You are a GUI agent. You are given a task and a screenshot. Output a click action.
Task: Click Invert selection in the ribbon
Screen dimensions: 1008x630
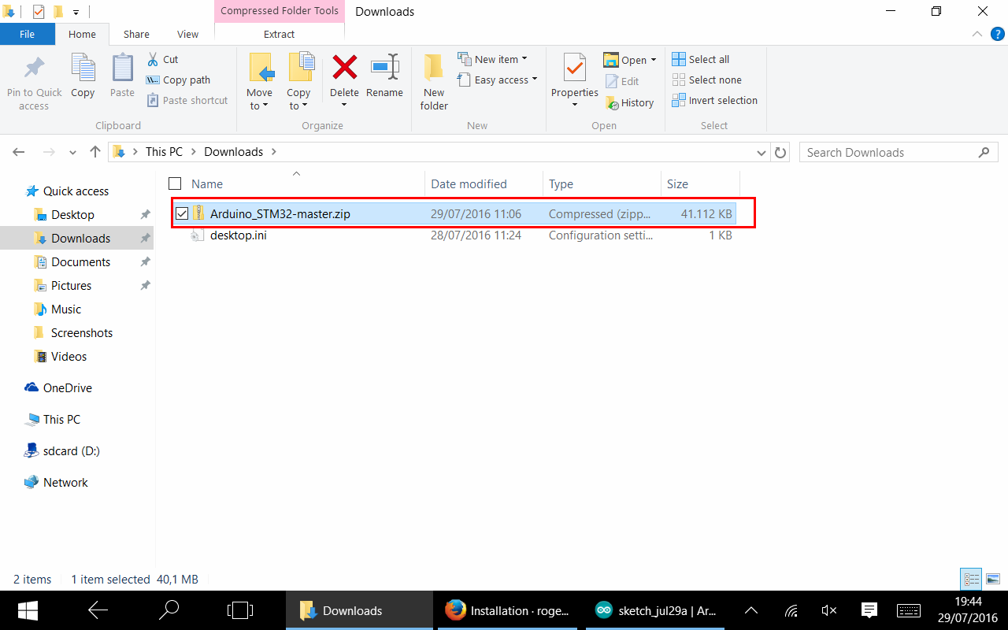715,100
